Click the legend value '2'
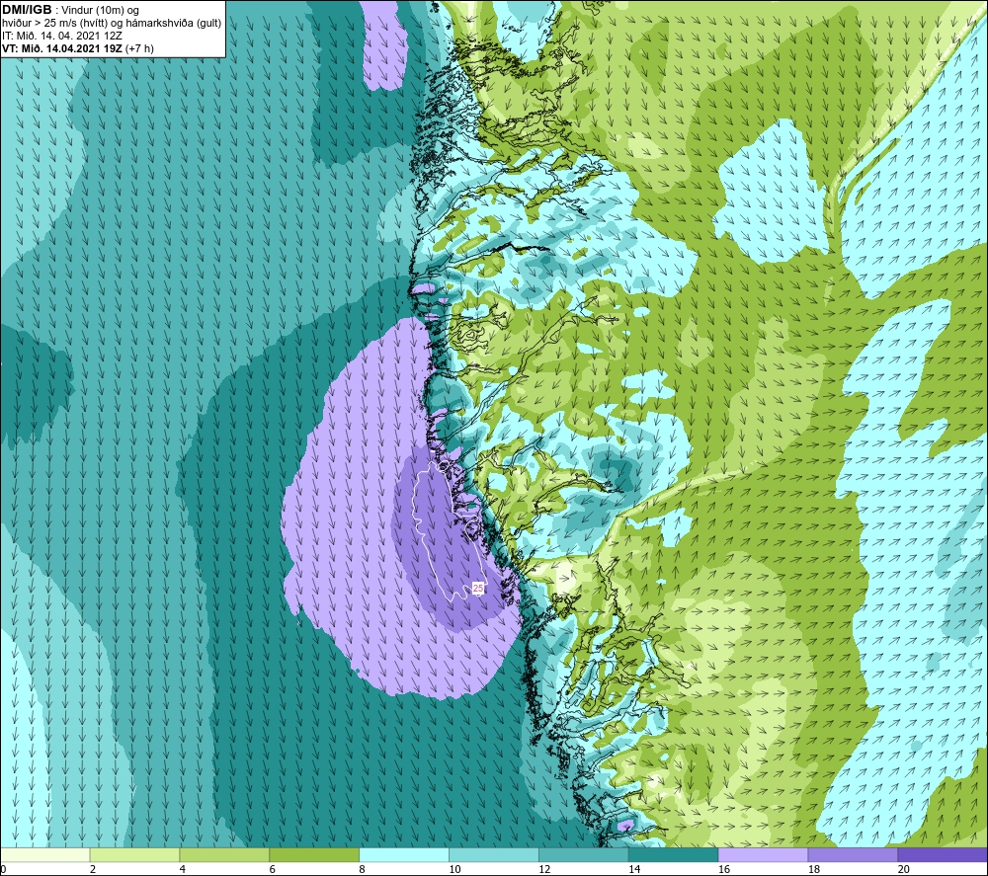 93,869
